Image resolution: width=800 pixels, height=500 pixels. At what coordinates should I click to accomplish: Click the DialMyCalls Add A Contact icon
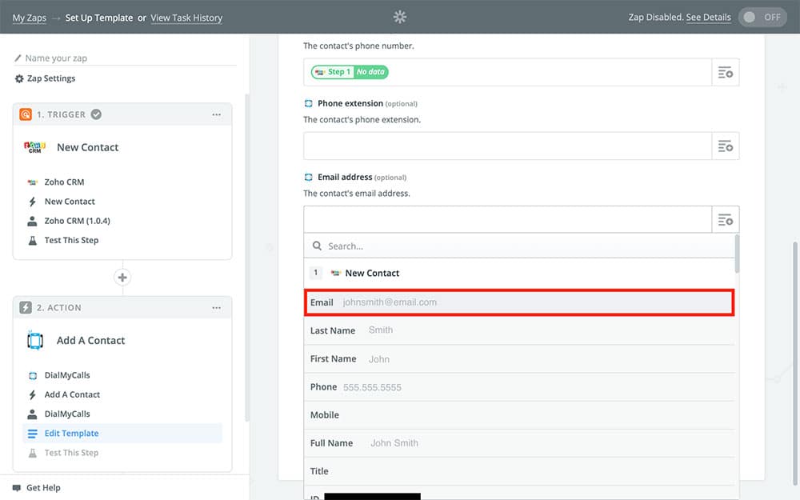[x=34, y=341]
